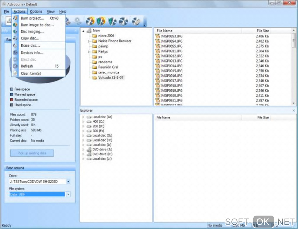Screen dimensions: 298x229
Task: Click the IMGP0911.JPG file icon
Action: [157, 51]
